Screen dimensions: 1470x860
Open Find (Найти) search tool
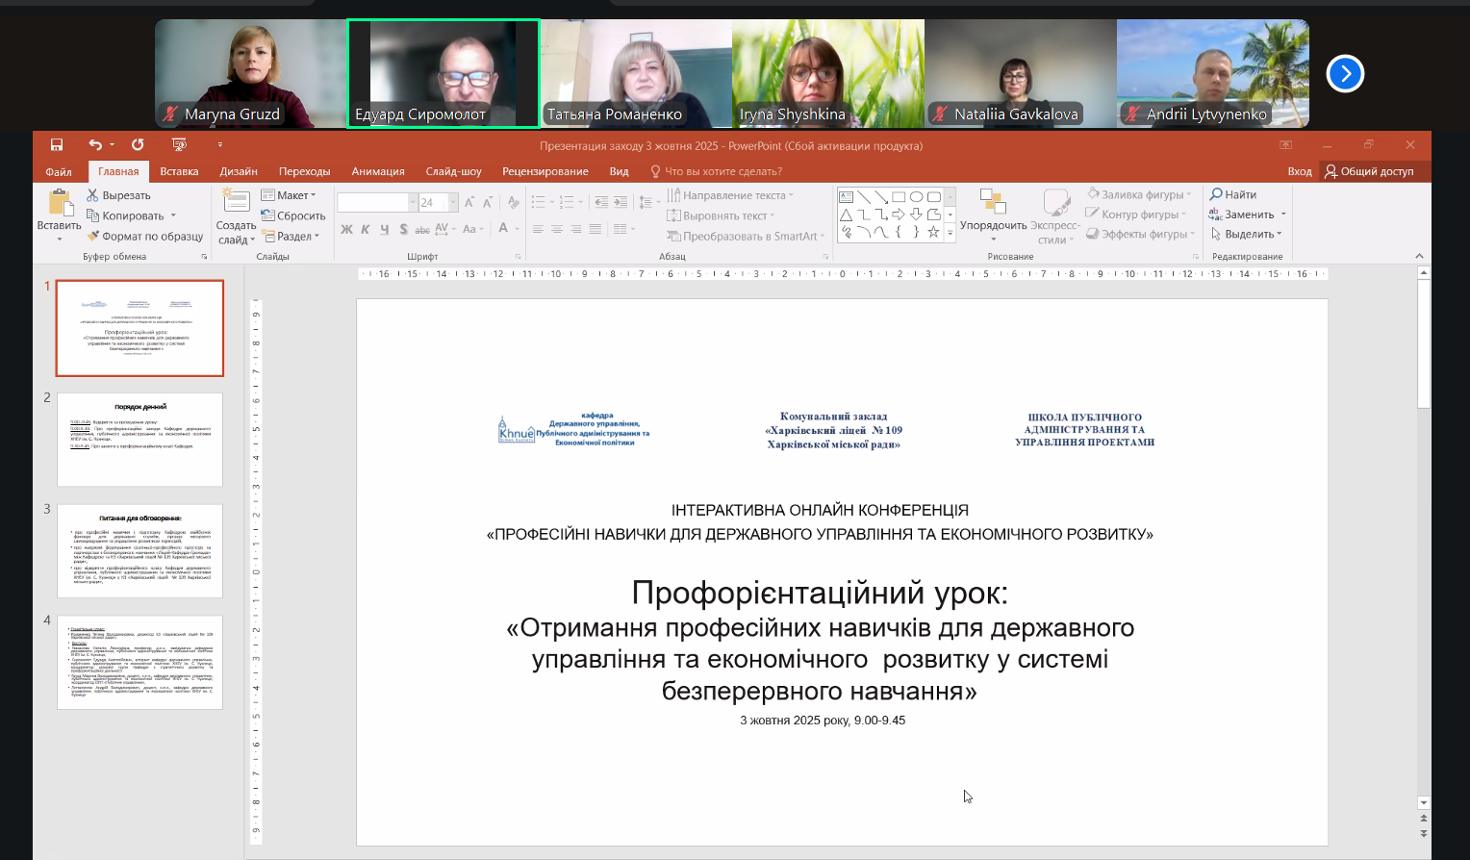(1233, 194)
